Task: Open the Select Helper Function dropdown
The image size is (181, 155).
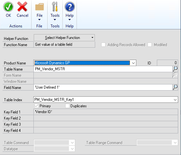Action: tap(64, 38)
